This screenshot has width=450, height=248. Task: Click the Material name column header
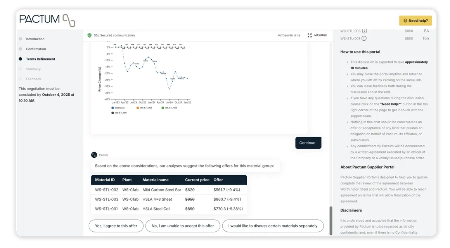tap(156, 180)
